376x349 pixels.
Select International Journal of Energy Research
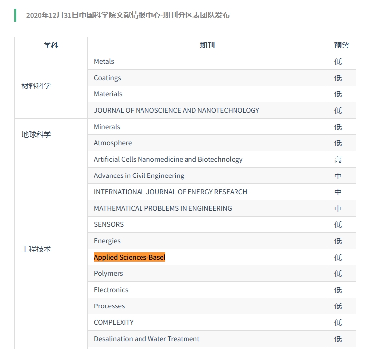pos(171,192)
